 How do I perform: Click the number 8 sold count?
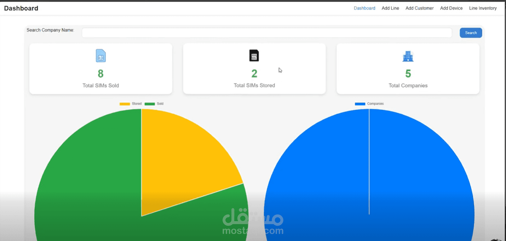point(101,74)
